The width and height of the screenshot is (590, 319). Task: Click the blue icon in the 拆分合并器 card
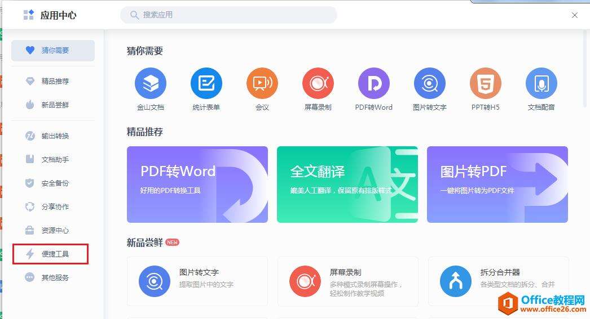click(x=456, y=281)
